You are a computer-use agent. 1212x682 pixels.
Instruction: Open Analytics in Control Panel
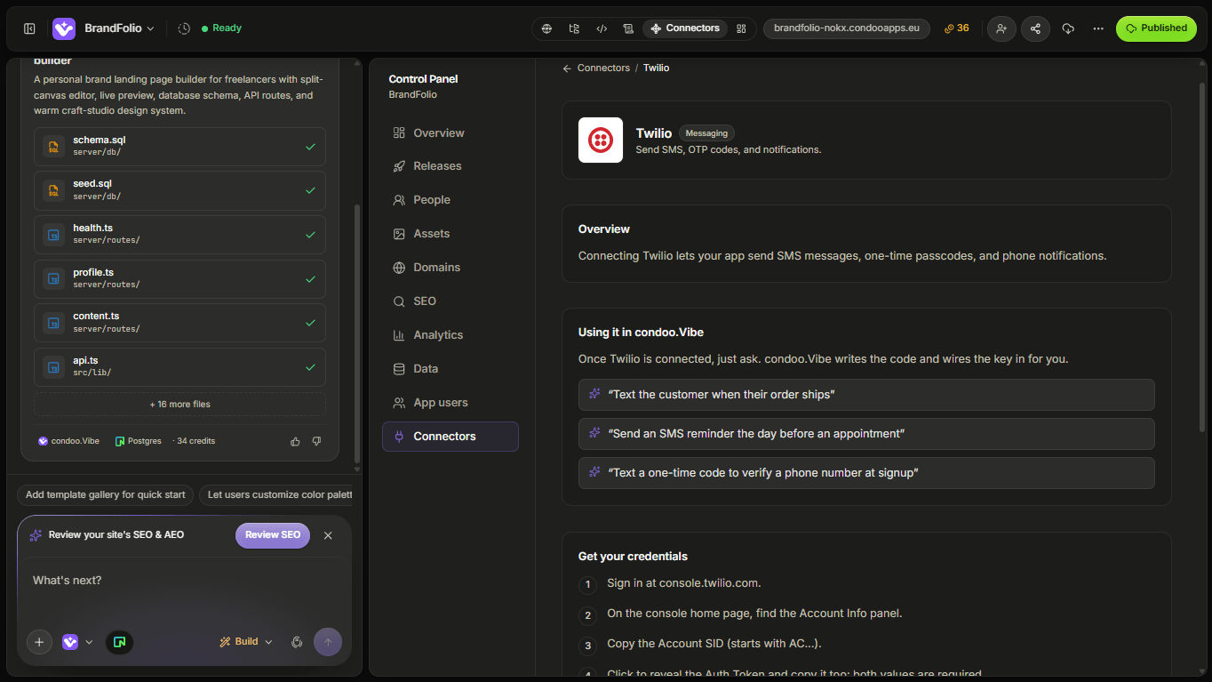pyautogui.click(x=451, y=335)
